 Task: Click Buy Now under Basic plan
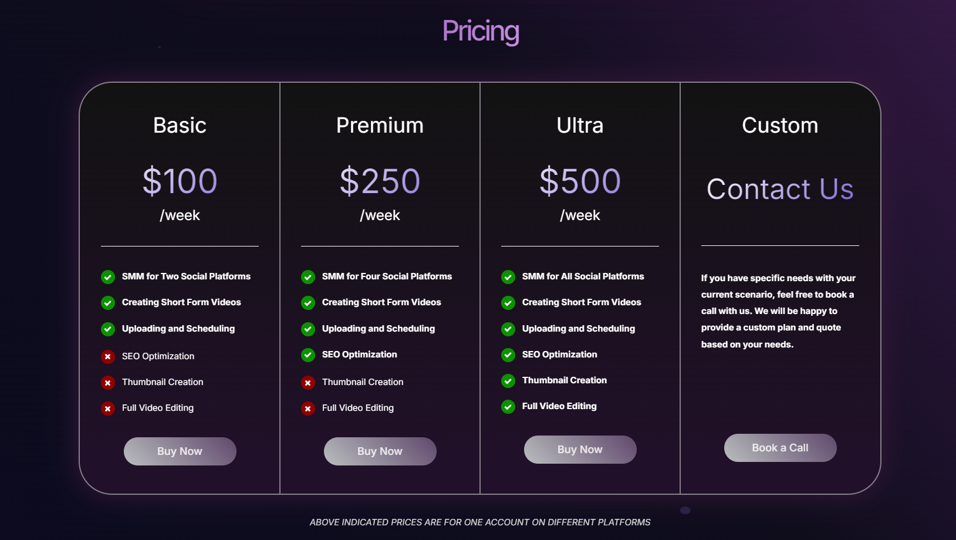(x=180, y=451)
